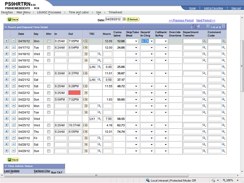244x183 pixels.
Task: Check Xfer box for 04/19/12 Thu
Action: (x=49, y=60)
